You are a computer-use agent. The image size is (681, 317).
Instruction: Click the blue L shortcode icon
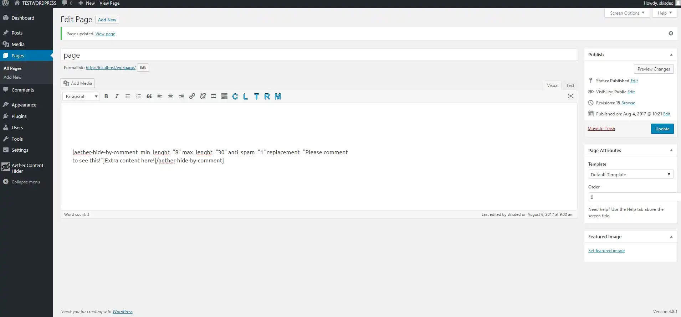(246, 97)
